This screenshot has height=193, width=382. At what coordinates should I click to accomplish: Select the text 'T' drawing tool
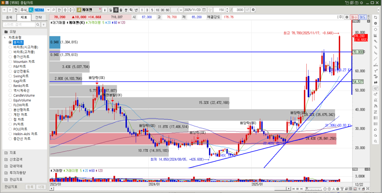(x=375, y=71)
